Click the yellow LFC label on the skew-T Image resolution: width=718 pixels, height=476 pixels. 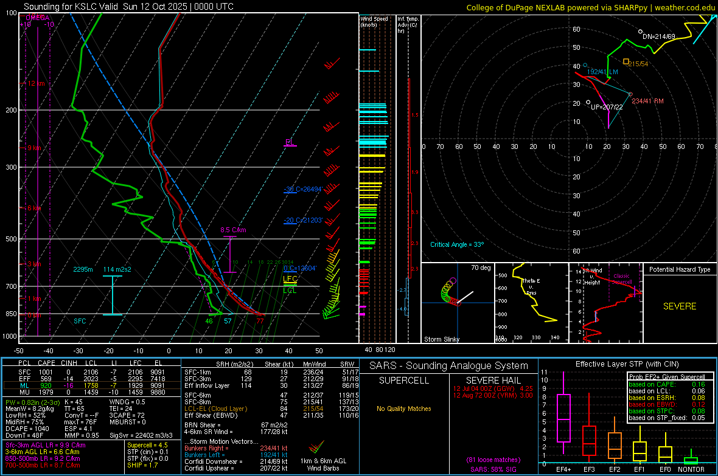pyautogui.click(x=290, y=279)
